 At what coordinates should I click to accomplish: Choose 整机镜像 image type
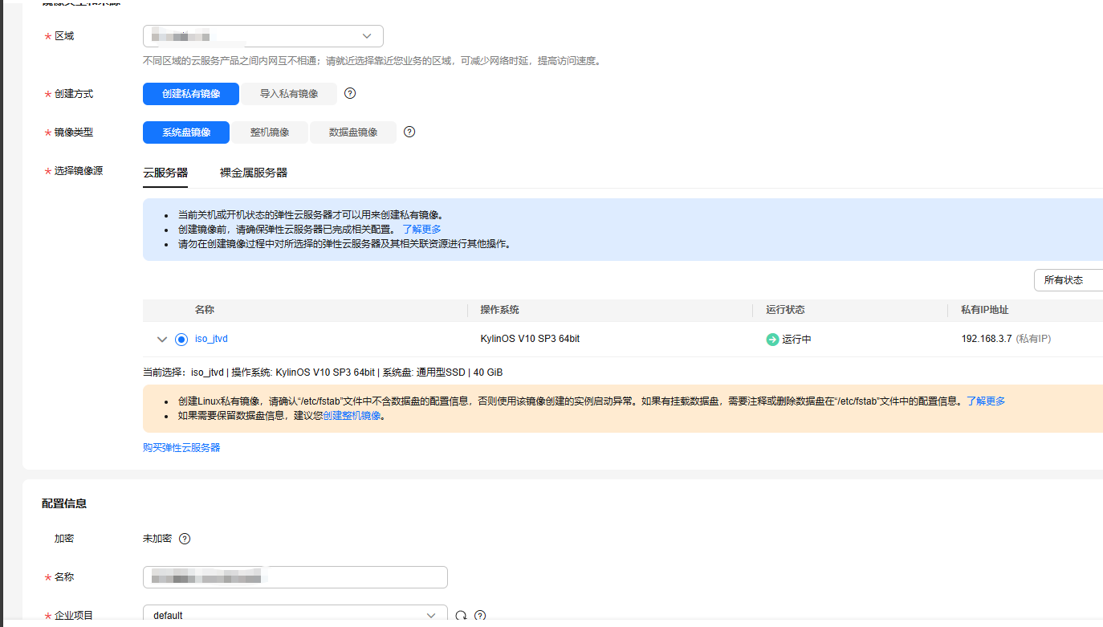point(269,132)
